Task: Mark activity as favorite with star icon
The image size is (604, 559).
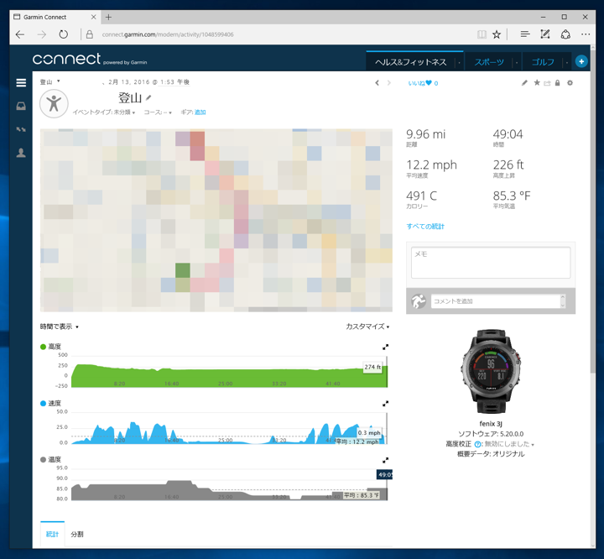Action: point(537,83)
